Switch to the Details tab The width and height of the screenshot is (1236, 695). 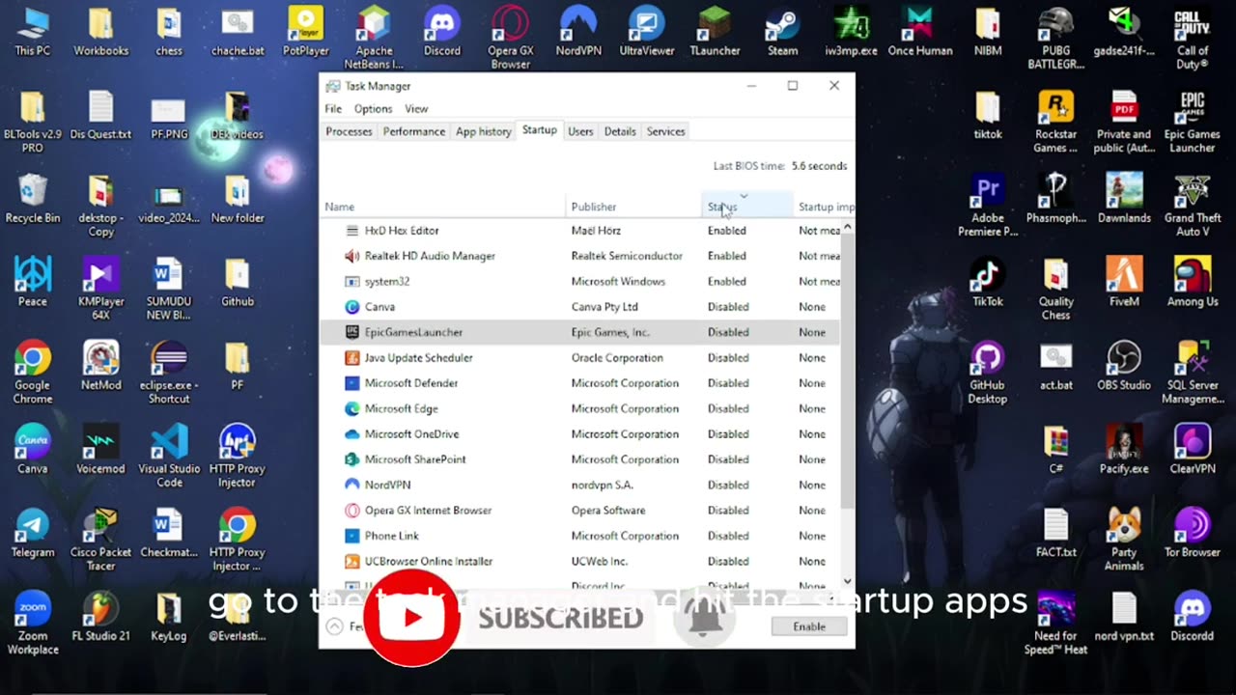[x=620, y=131]
